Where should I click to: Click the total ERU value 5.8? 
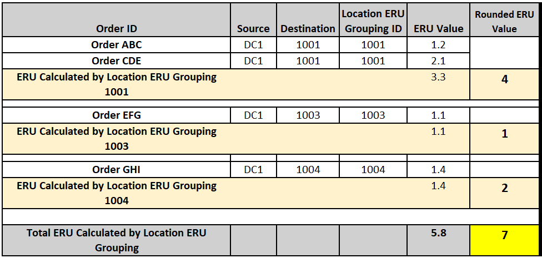pos(438,233)
